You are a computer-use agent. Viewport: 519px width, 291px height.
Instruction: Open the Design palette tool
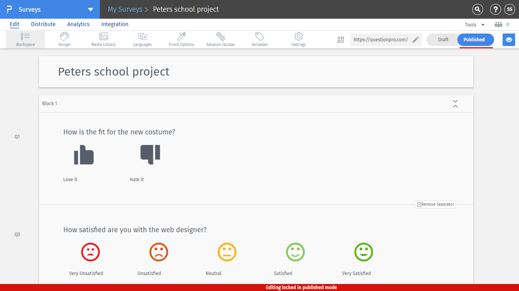(64, 39)
